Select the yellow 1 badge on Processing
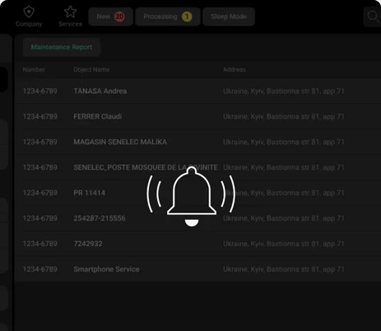This screenshot has height=331, width=381. point(187,16)
